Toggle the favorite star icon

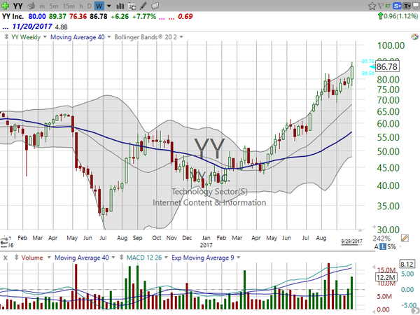point(372,6)
